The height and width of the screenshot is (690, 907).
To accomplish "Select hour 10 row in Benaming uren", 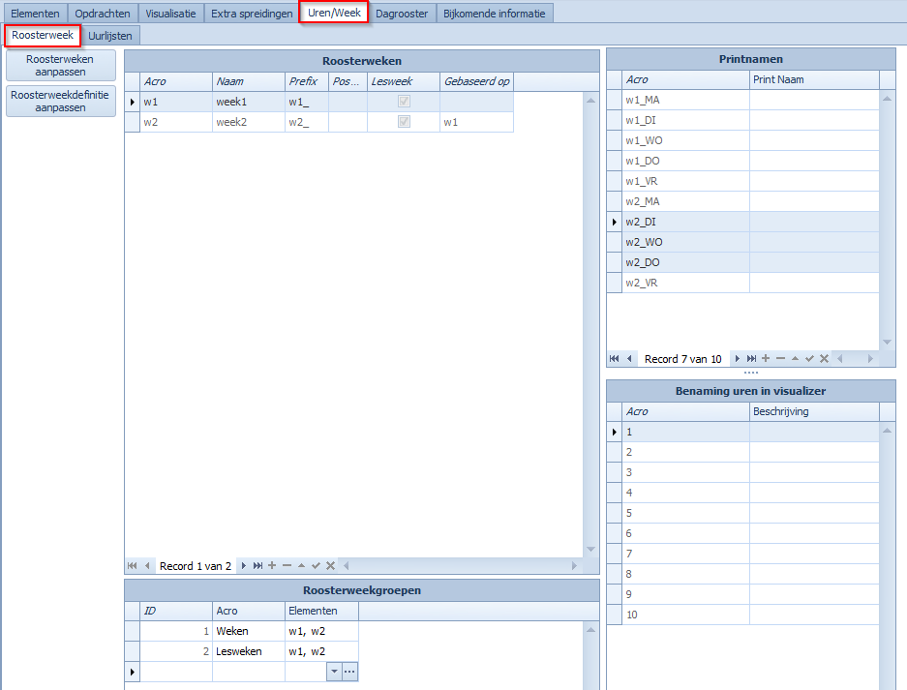I will 743,615.
